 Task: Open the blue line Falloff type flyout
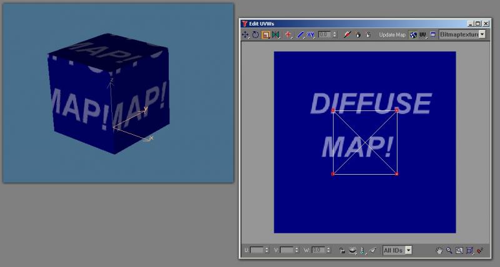point(300,35)
